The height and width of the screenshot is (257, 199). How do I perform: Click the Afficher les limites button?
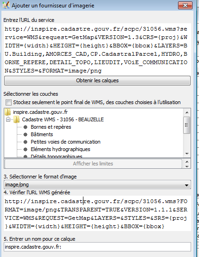point(93,164)
